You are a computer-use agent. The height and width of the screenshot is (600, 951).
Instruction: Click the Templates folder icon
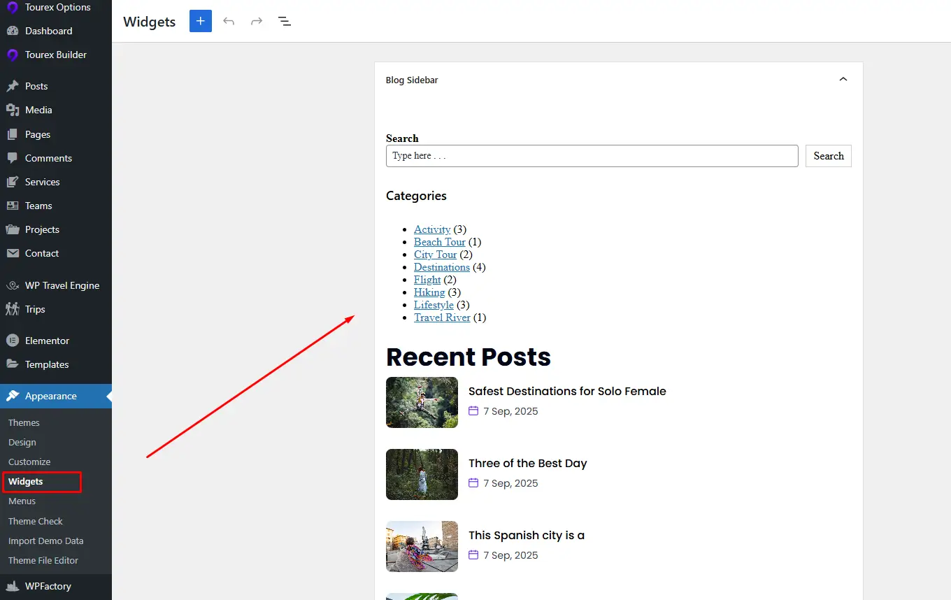(x=12, y=364)
